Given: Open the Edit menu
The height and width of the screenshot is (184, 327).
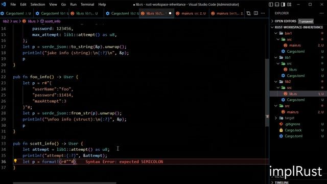Looking at the screenshot, I should [x=23, y=5].
